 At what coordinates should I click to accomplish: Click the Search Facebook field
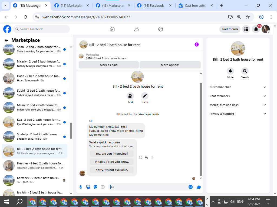41,29
